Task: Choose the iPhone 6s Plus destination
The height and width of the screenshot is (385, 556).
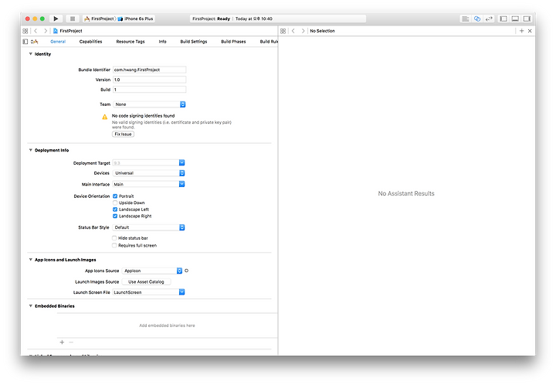Action: 135,19
